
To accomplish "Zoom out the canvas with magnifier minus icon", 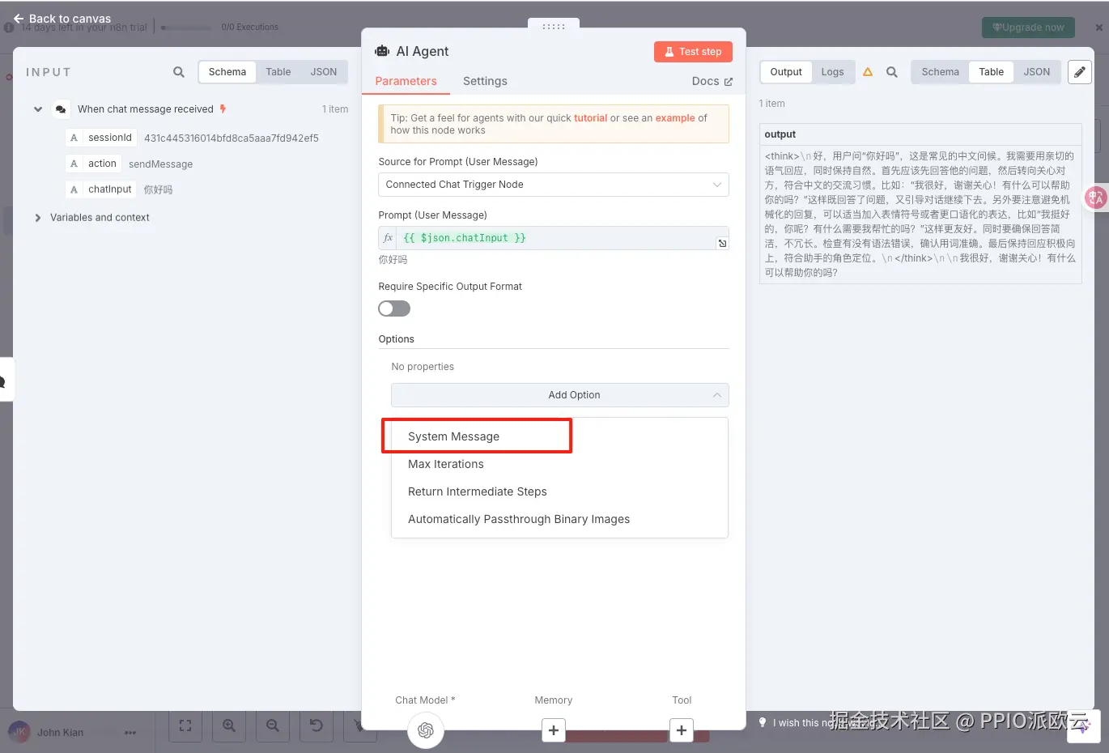I will 273,725.
